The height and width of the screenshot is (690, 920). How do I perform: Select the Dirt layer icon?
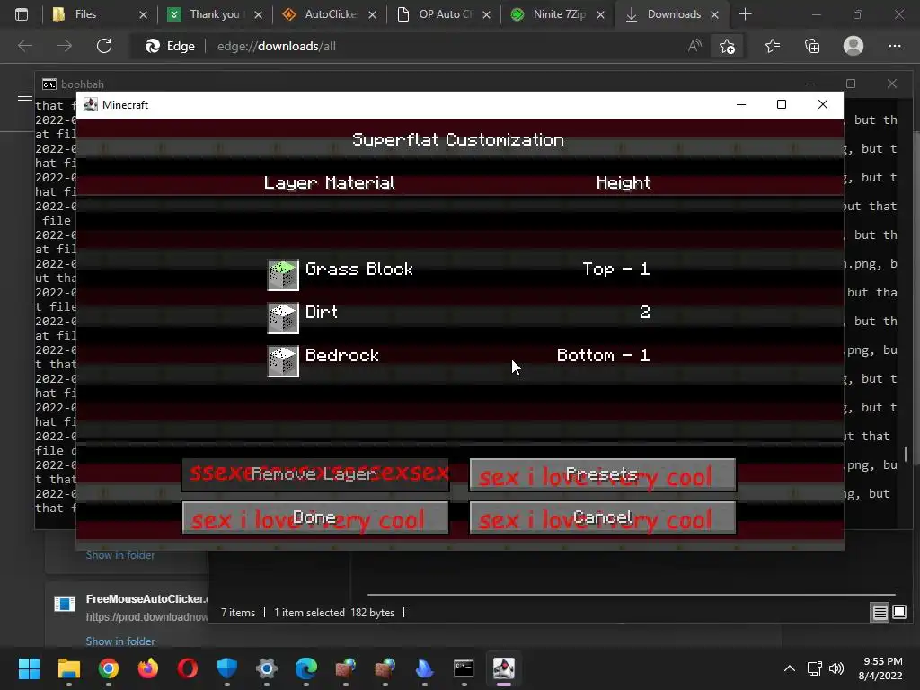point(283,318)
